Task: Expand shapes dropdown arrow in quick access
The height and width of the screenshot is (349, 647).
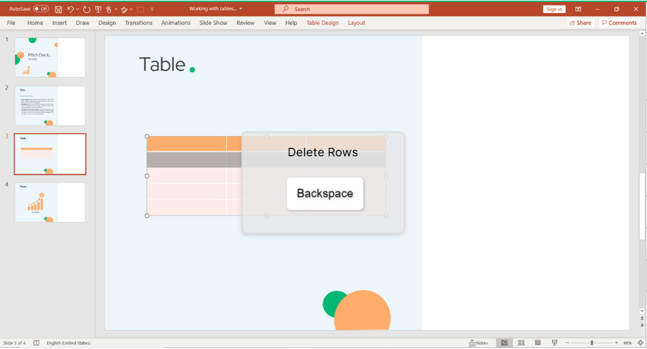Action: tap(131, 9)
